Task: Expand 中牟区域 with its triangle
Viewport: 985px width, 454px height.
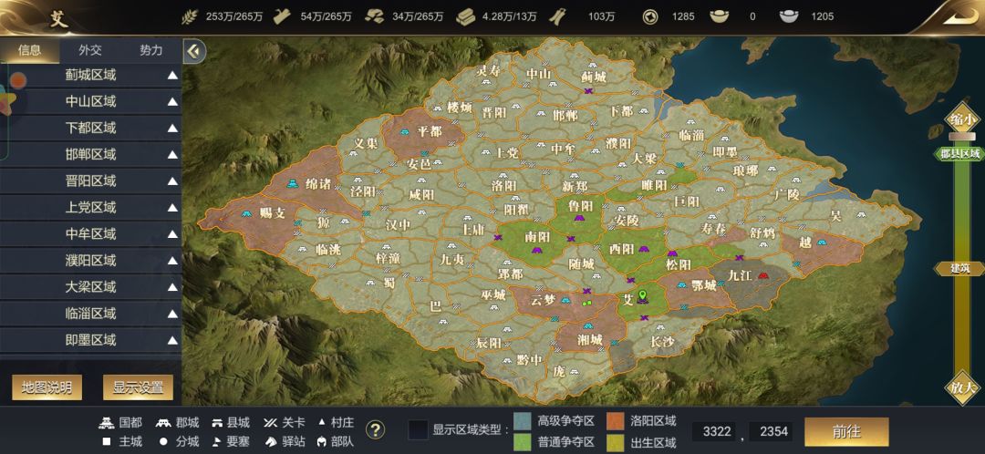Action: coord(172,234)
